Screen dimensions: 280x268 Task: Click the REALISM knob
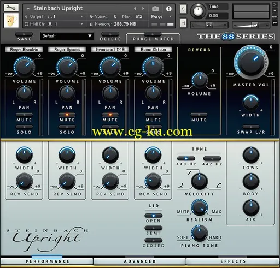(200, 207)
